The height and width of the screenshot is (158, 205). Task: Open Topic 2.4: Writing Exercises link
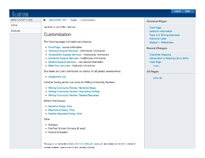click(x=165, y=35)
